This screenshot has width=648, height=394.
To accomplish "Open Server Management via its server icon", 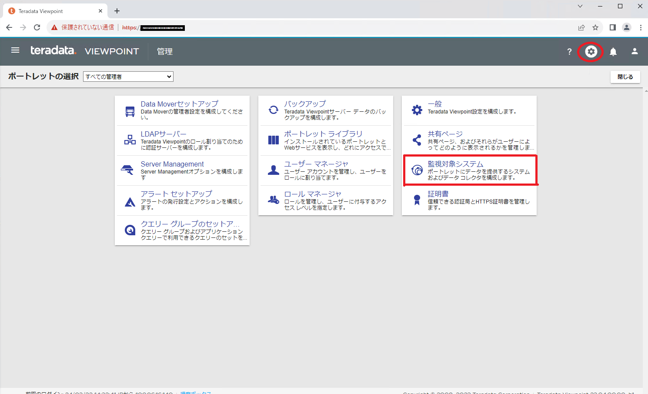I will [129, 170].
